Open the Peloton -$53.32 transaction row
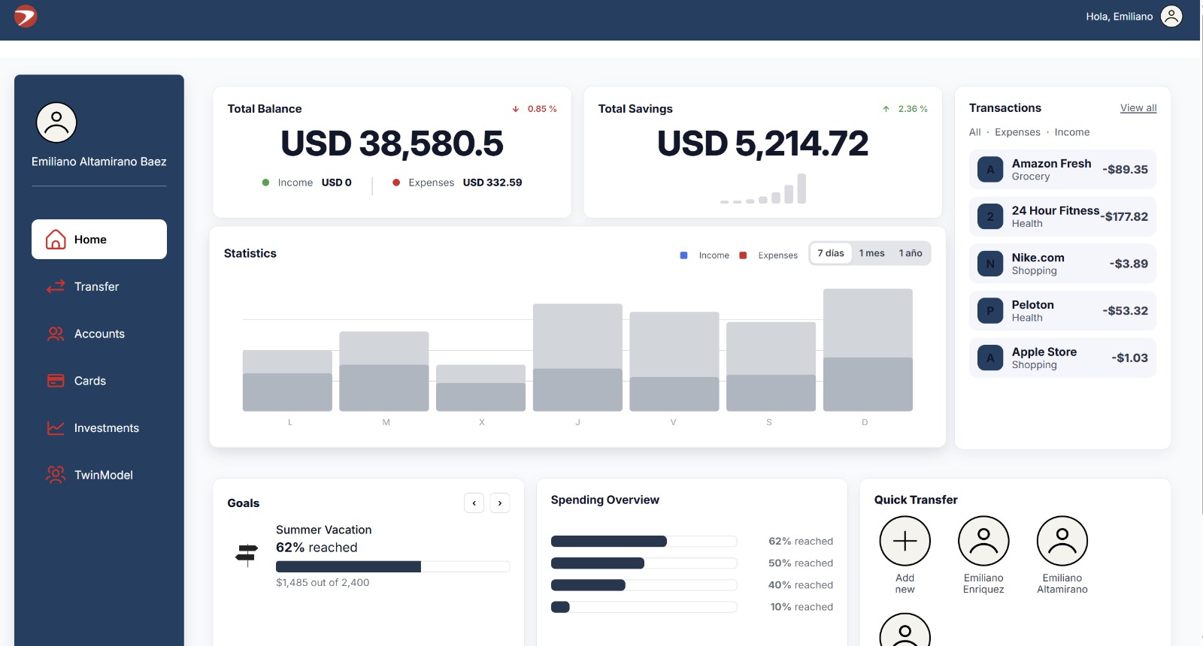 1063,311
